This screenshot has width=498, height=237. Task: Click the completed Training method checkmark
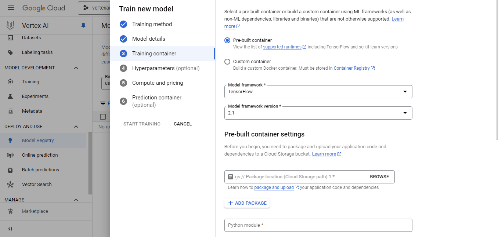pyautogui.click(x=123, y=24)
